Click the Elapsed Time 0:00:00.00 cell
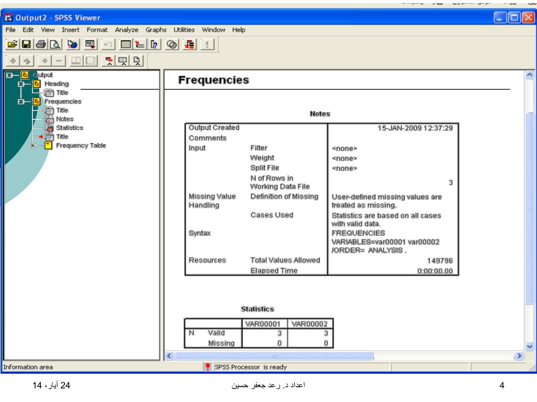The width and height of the screenshot is (537, 402). click(435, 271)
